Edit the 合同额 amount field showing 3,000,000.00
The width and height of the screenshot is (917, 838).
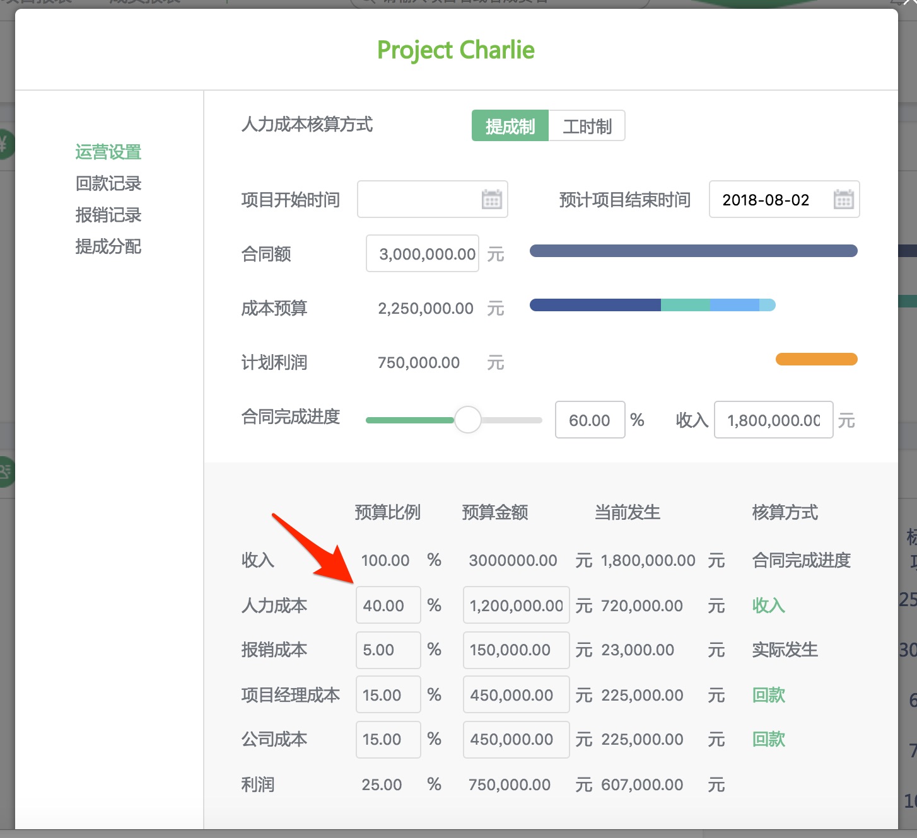click(x=421, y=253)
